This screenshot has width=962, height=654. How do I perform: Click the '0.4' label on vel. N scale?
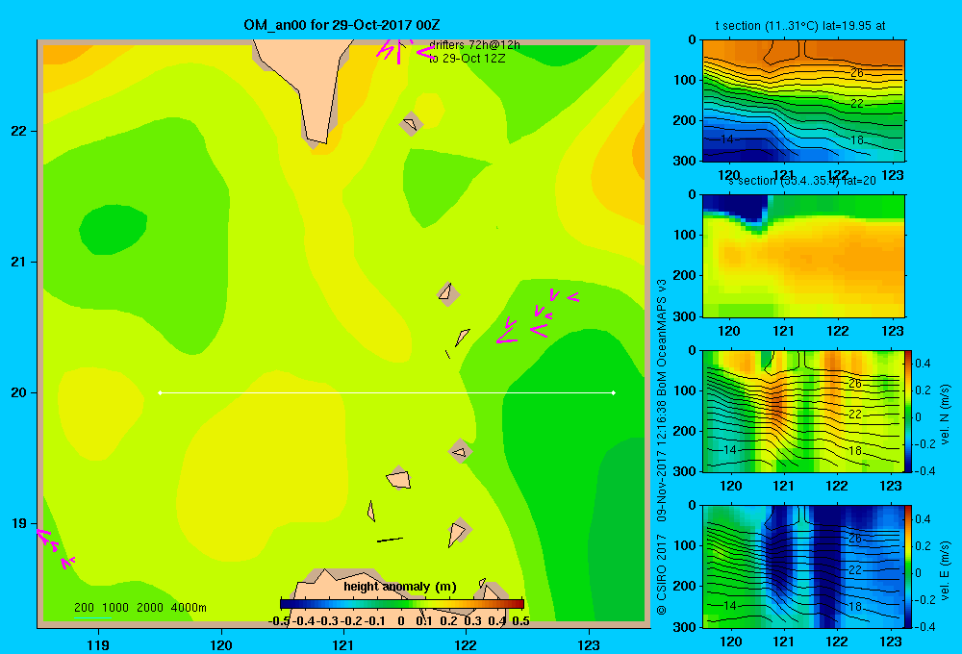[923, 364]
